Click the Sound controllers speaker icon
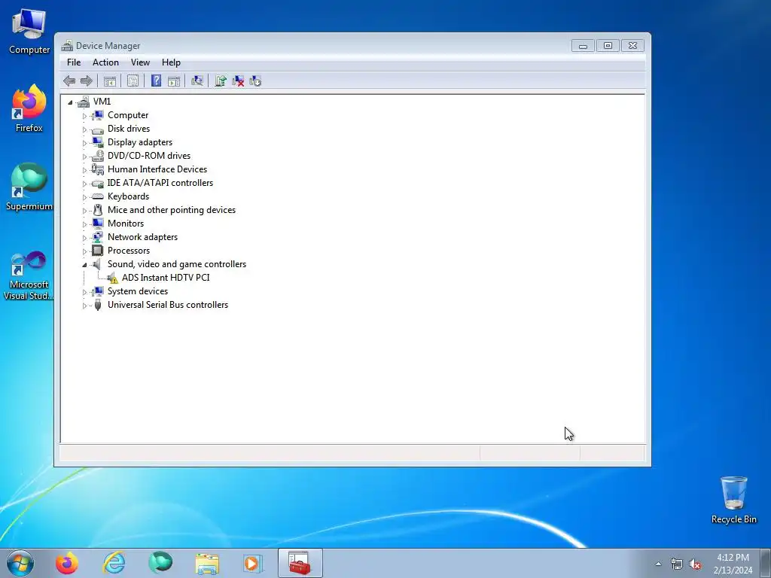The image size is (771, 578). click(x=97, y=264)
